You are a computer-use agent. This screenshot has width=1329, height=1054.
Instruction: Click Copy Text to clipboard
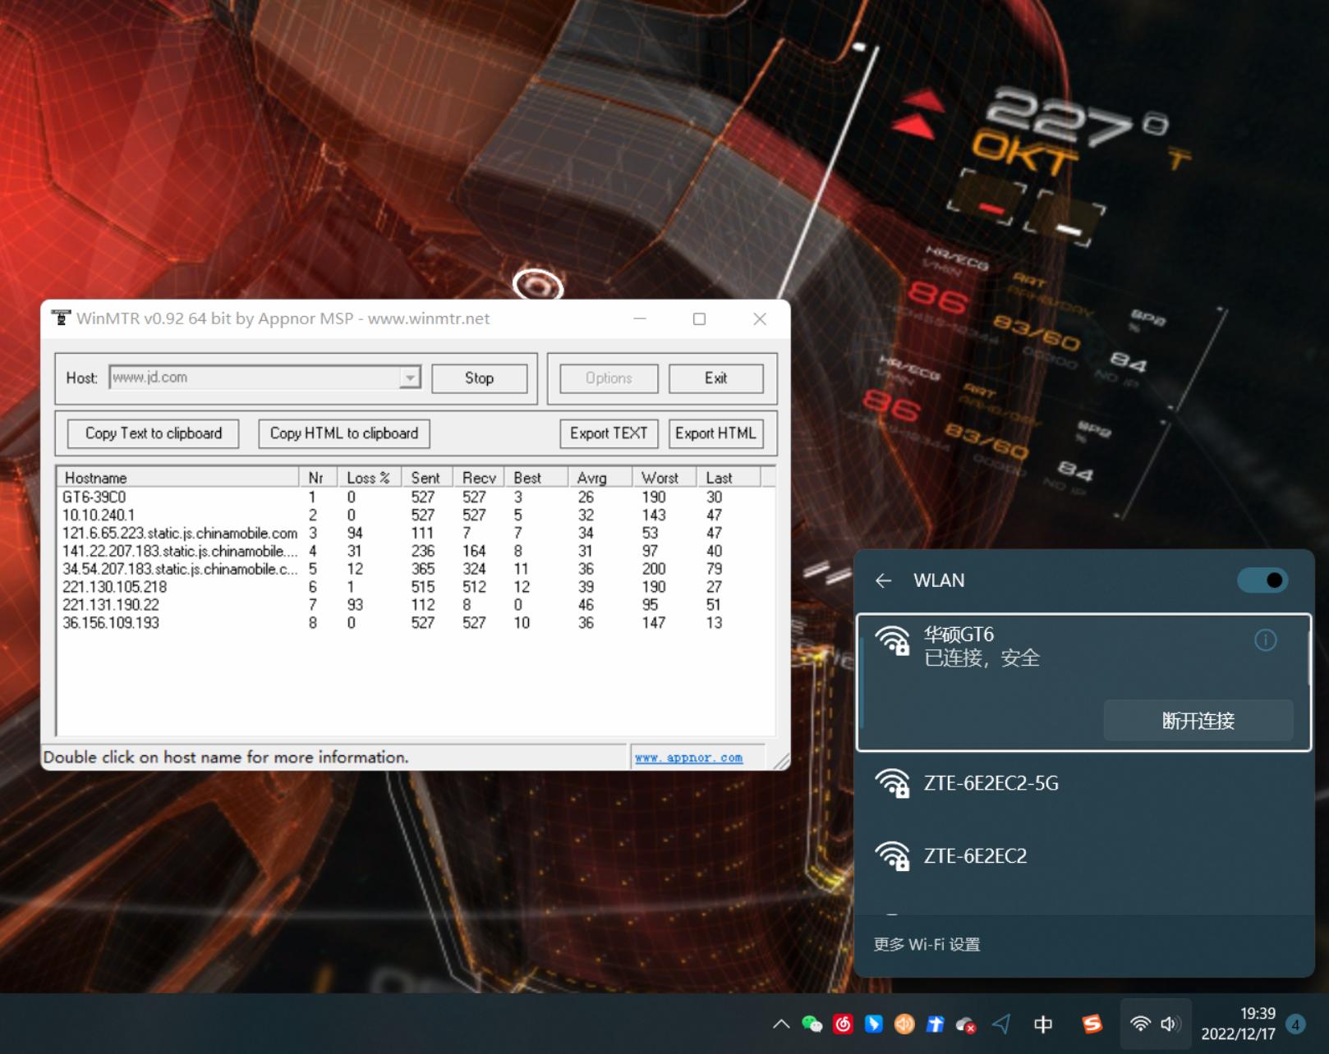click(x=154, y=433)
